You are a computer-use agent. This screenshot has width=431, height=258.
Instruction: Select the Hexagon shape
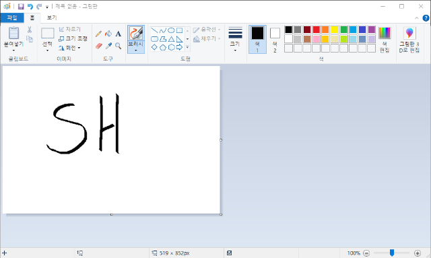[171, 47]
